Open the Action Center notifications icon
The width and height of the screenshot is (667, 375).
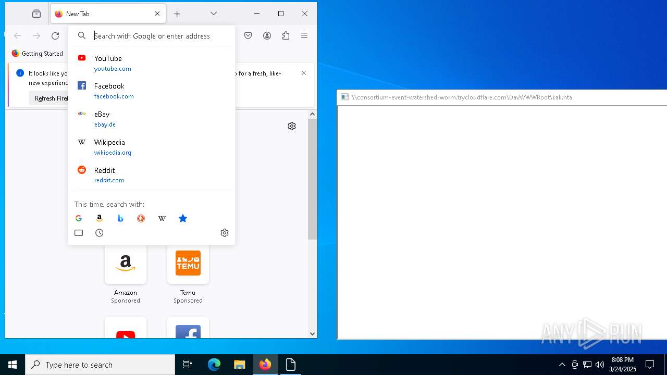point(650,365)
